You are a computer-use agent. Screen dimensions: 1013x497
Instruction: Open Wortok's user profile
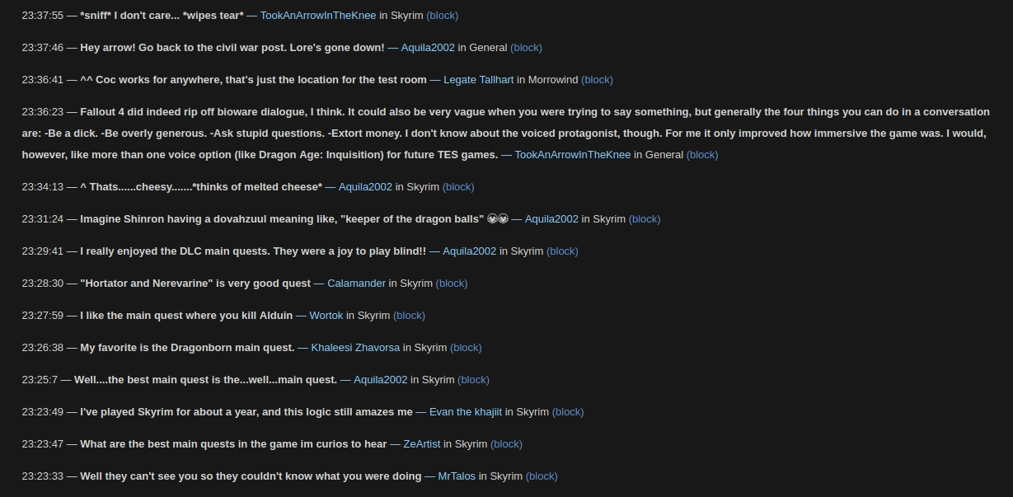tap(326, 316)
